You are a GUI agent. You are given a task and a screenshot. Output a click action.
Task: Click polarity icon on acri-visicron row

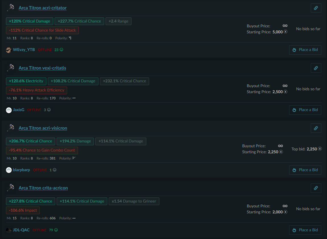tap(74, 158)
